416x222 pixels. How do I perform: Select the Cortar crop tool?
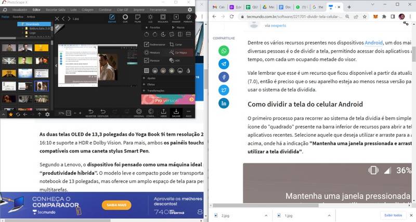[x=176, y=45]
